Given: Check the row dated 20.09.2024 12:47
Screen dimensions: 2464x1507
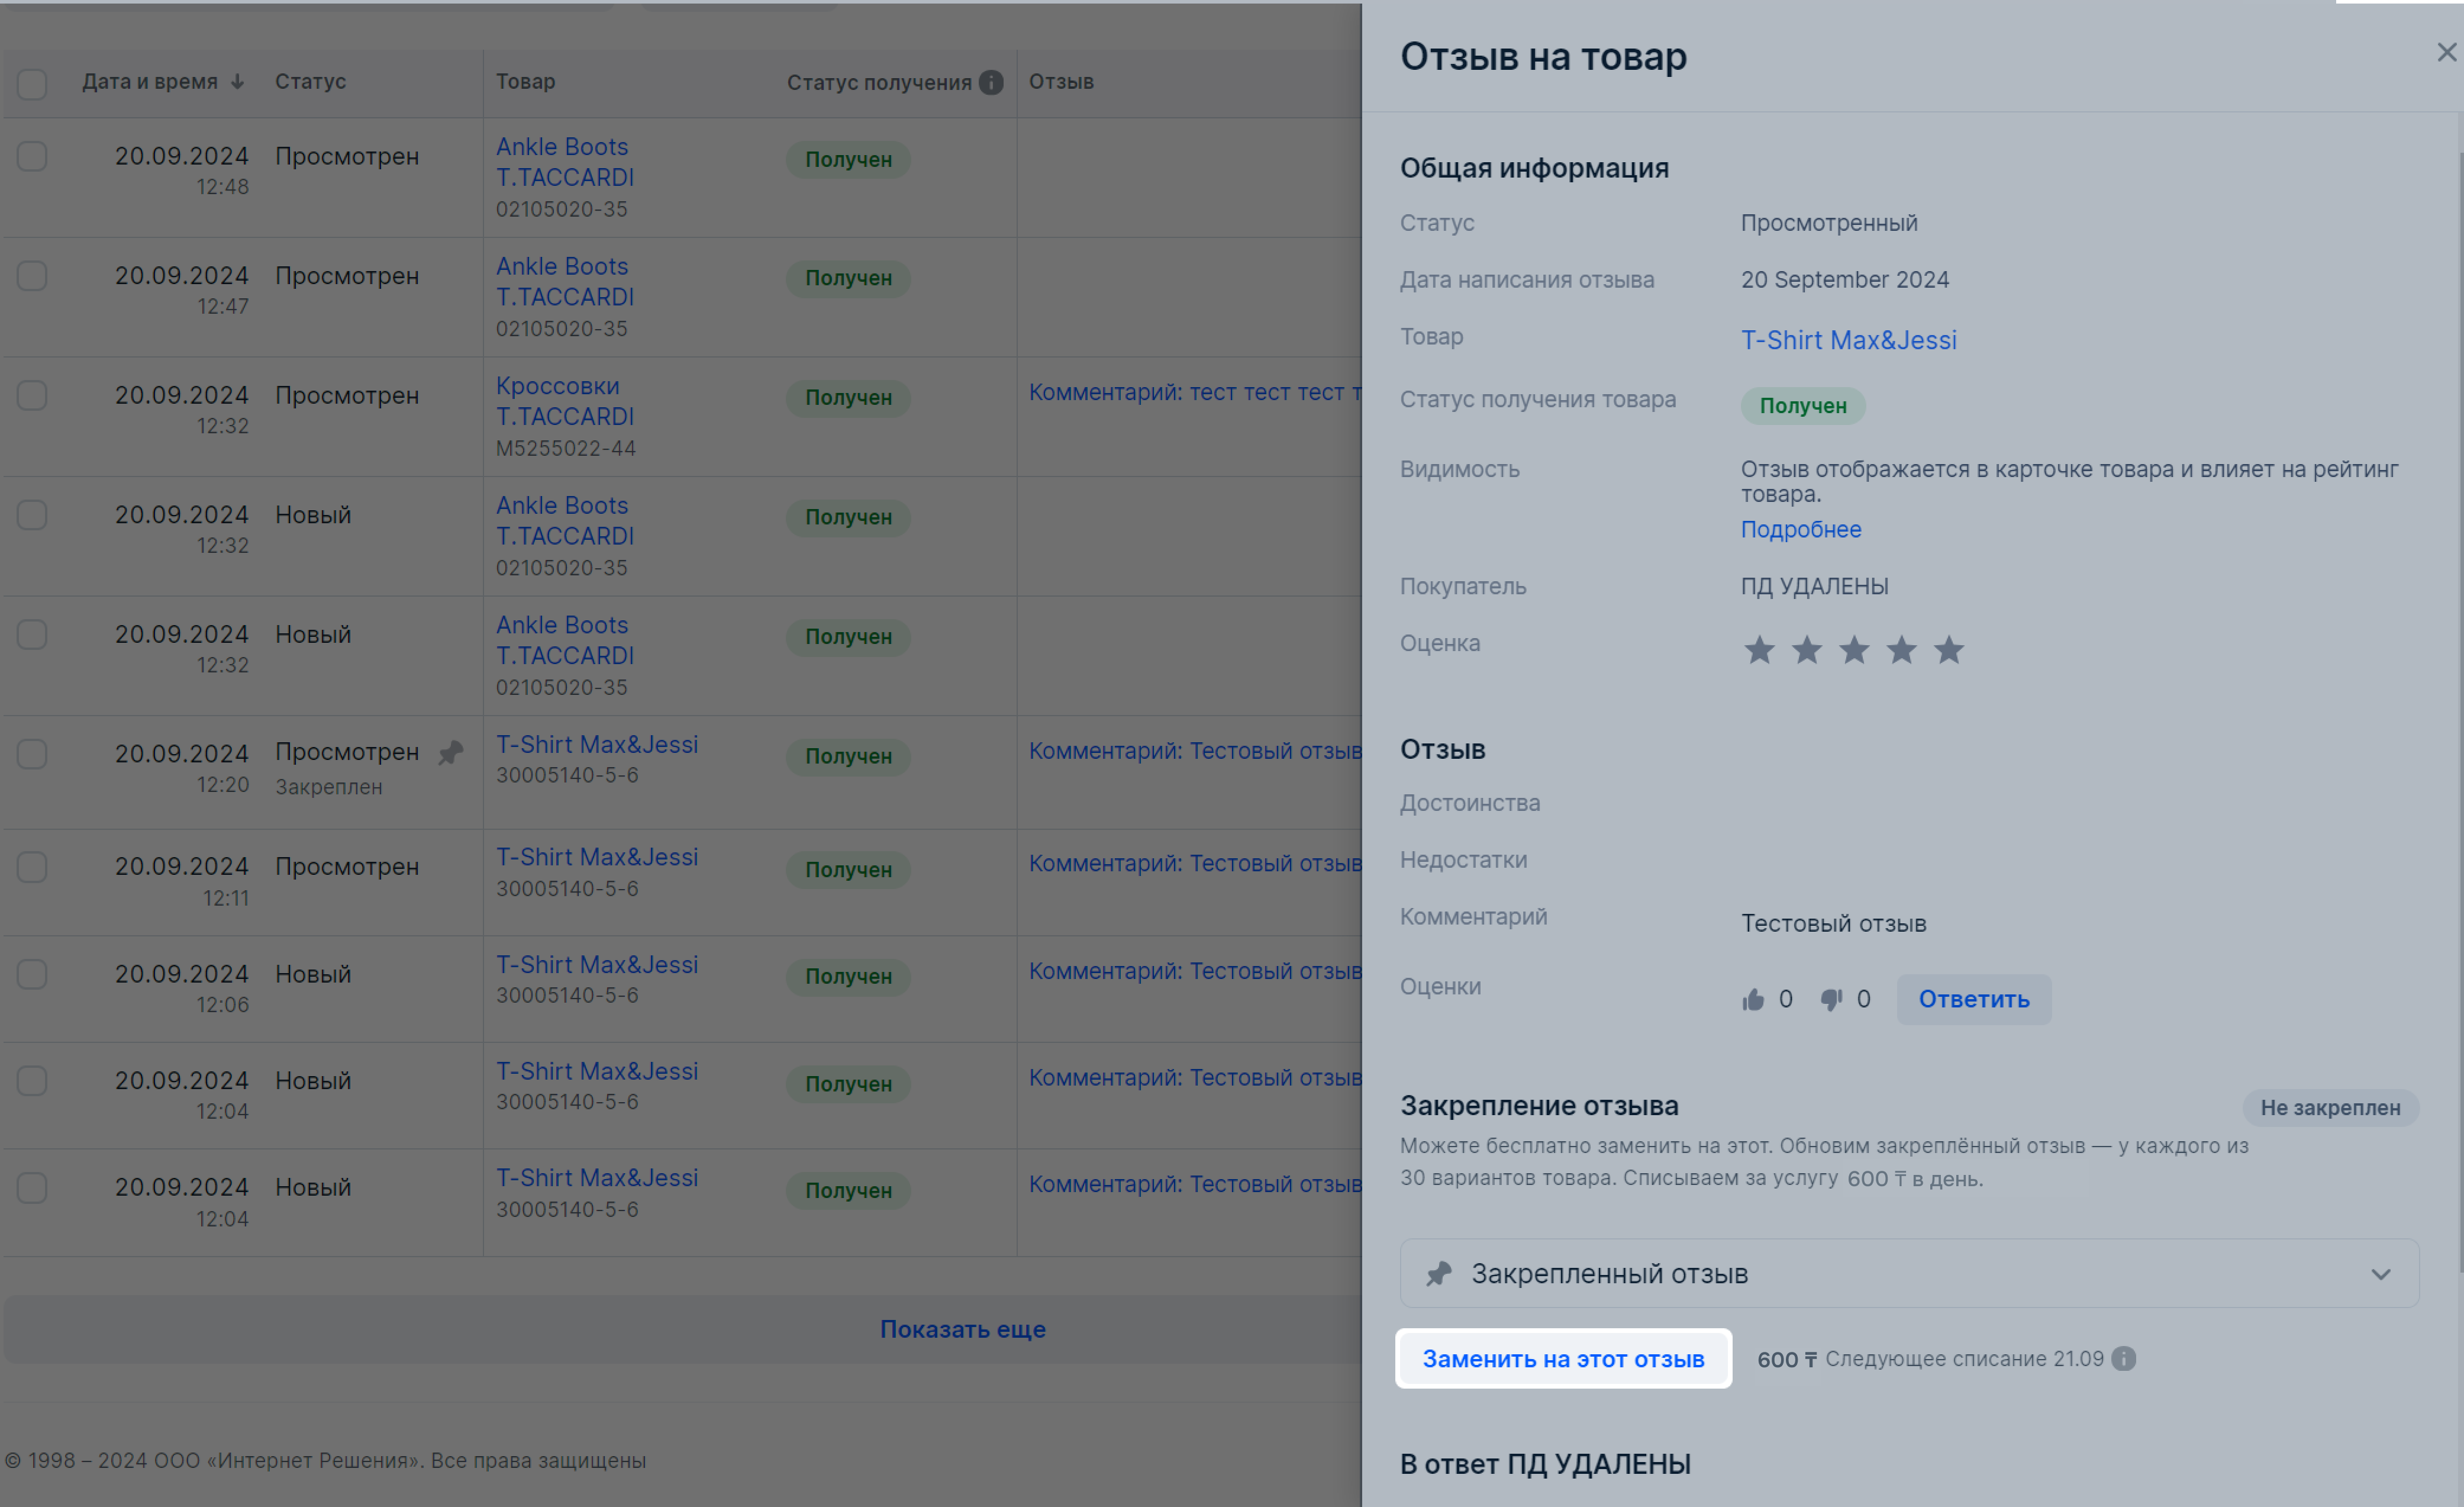Looking at the screenshot, I should click(32, 276).
